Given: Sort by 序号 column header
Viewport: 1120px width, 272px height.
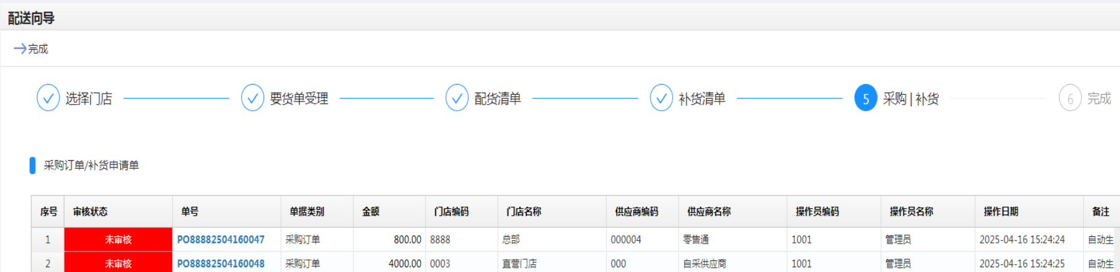Looking at the screenshot, I should click(48, 212).
